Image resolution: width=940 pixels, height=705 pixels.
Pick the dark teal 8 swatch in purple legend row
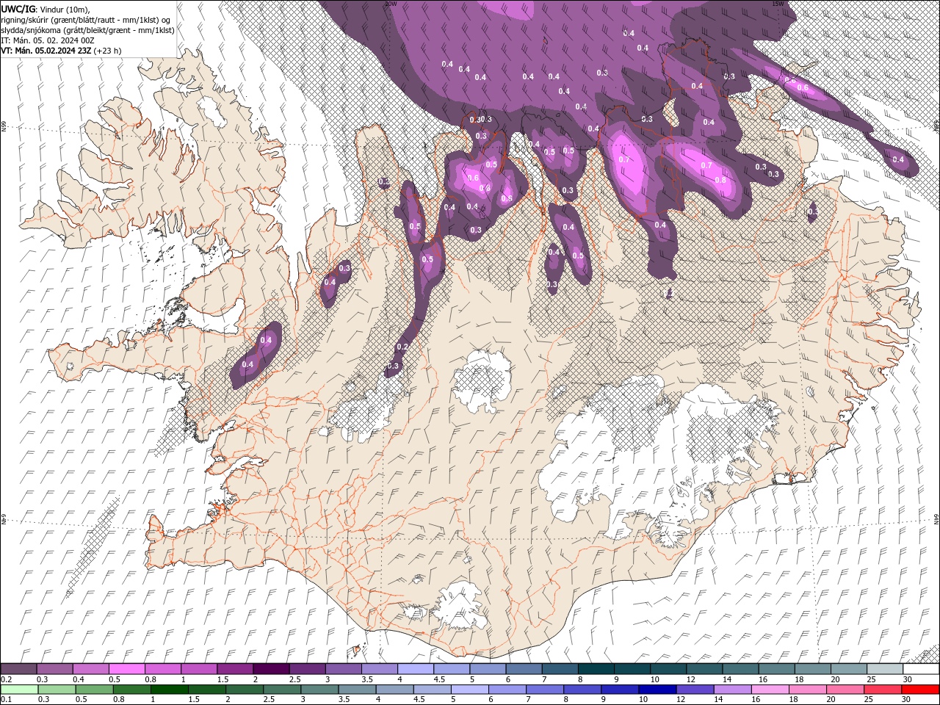point(596,669)
